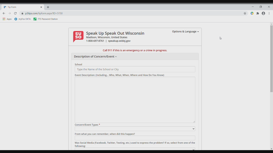Expand the Concern/Event Types dropdown

point(135,129)
